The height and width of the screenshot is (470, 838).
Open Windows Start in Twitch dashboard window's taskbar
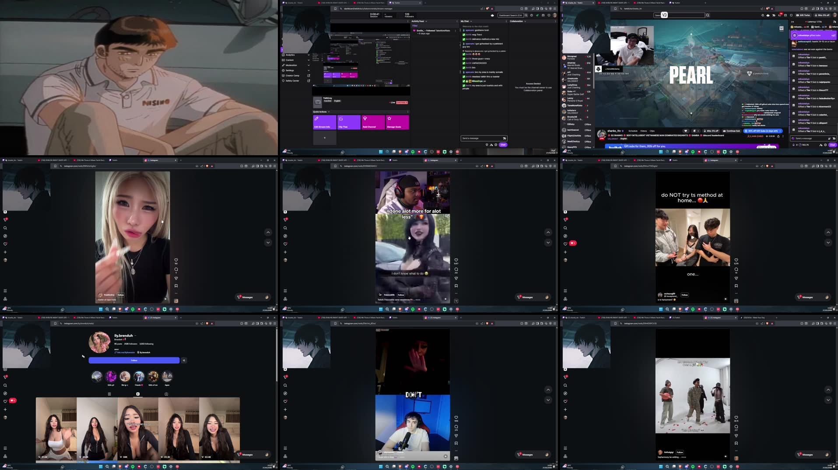pos(381,152)
